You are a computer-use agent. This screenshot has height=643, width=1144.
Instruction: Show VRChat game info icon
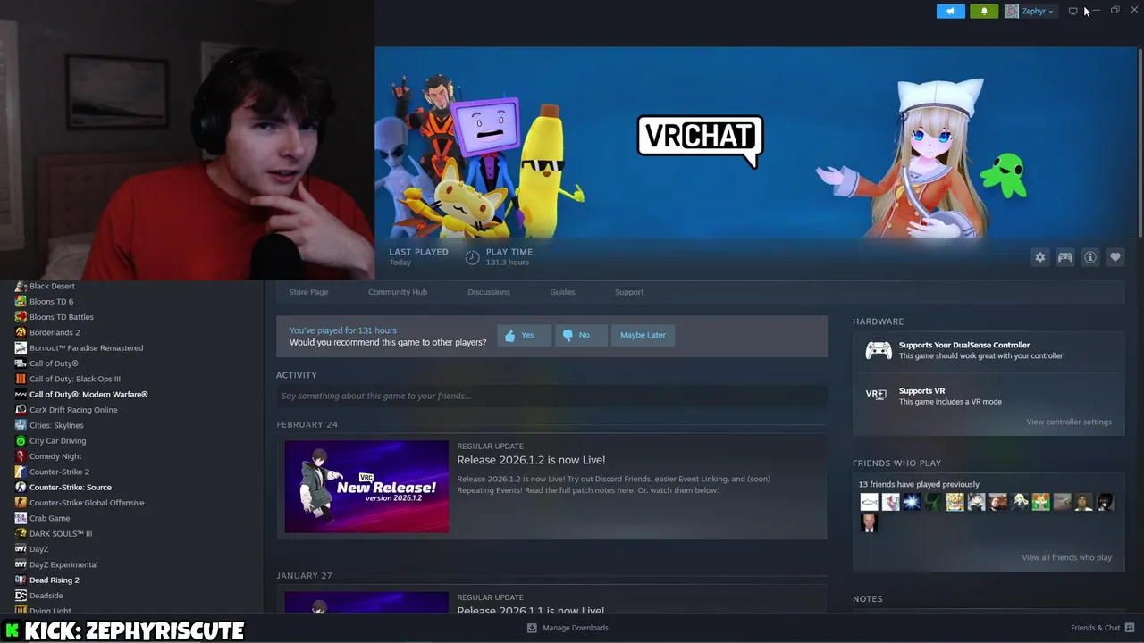point(1090,257)
